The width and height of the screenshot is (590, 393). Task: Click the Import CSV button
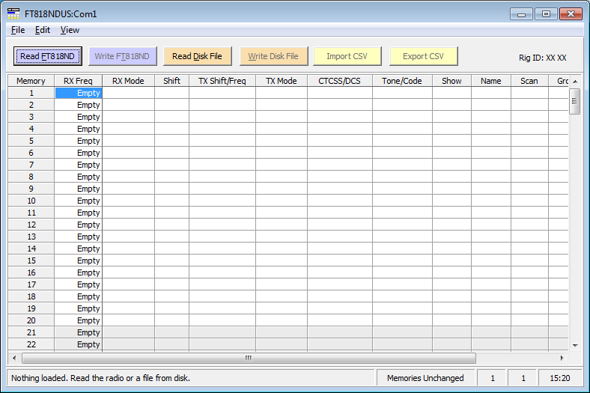pos(347,56)
